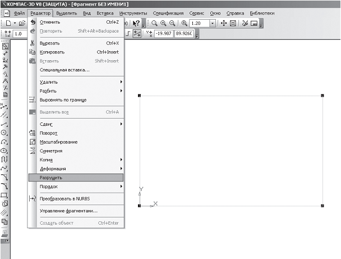The height and width of the screenshot is (259, 341).
Task: Click the zoom out magnifier icon
Action: [x=172, y=23]
